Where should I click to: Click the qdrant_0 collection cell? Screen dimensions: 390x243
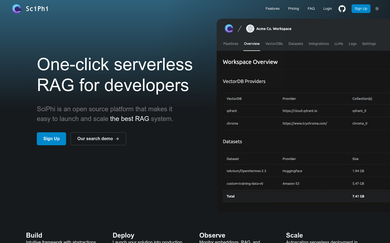point(359,111)
